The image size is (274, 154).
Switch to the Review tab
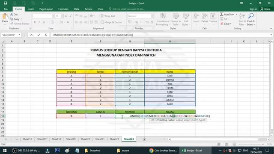89,9
